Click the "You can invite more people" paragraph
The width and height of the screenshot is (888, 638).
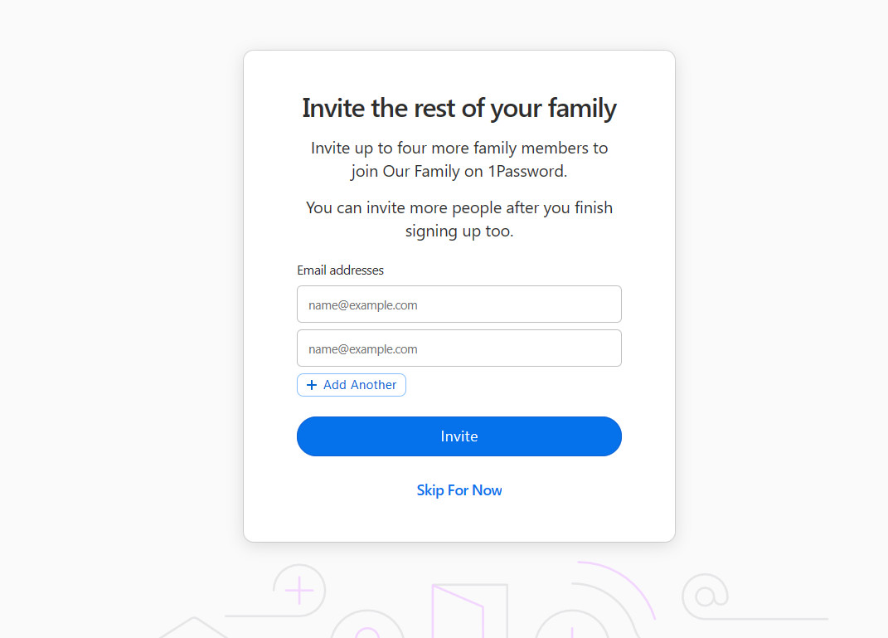[459, 208]
